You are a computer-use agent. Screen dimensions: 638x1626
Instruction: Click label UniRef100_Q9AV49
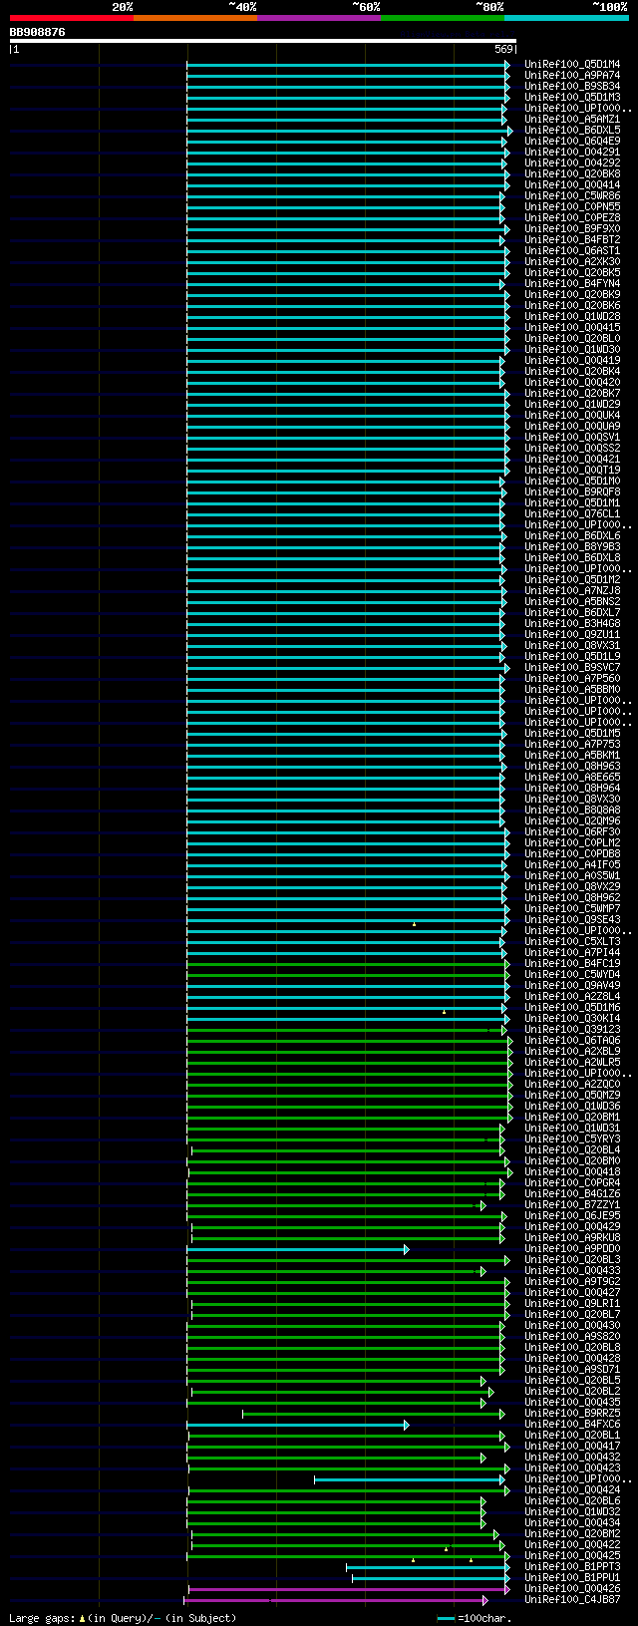572,986
